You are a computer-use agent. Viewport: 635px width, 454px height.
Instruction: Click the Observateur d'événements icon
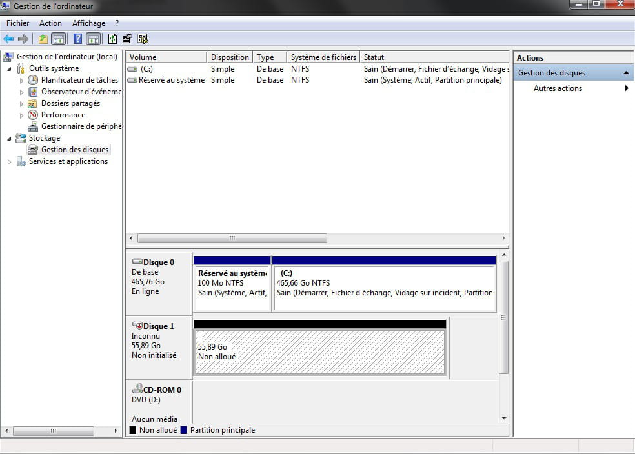click(33, 92)
